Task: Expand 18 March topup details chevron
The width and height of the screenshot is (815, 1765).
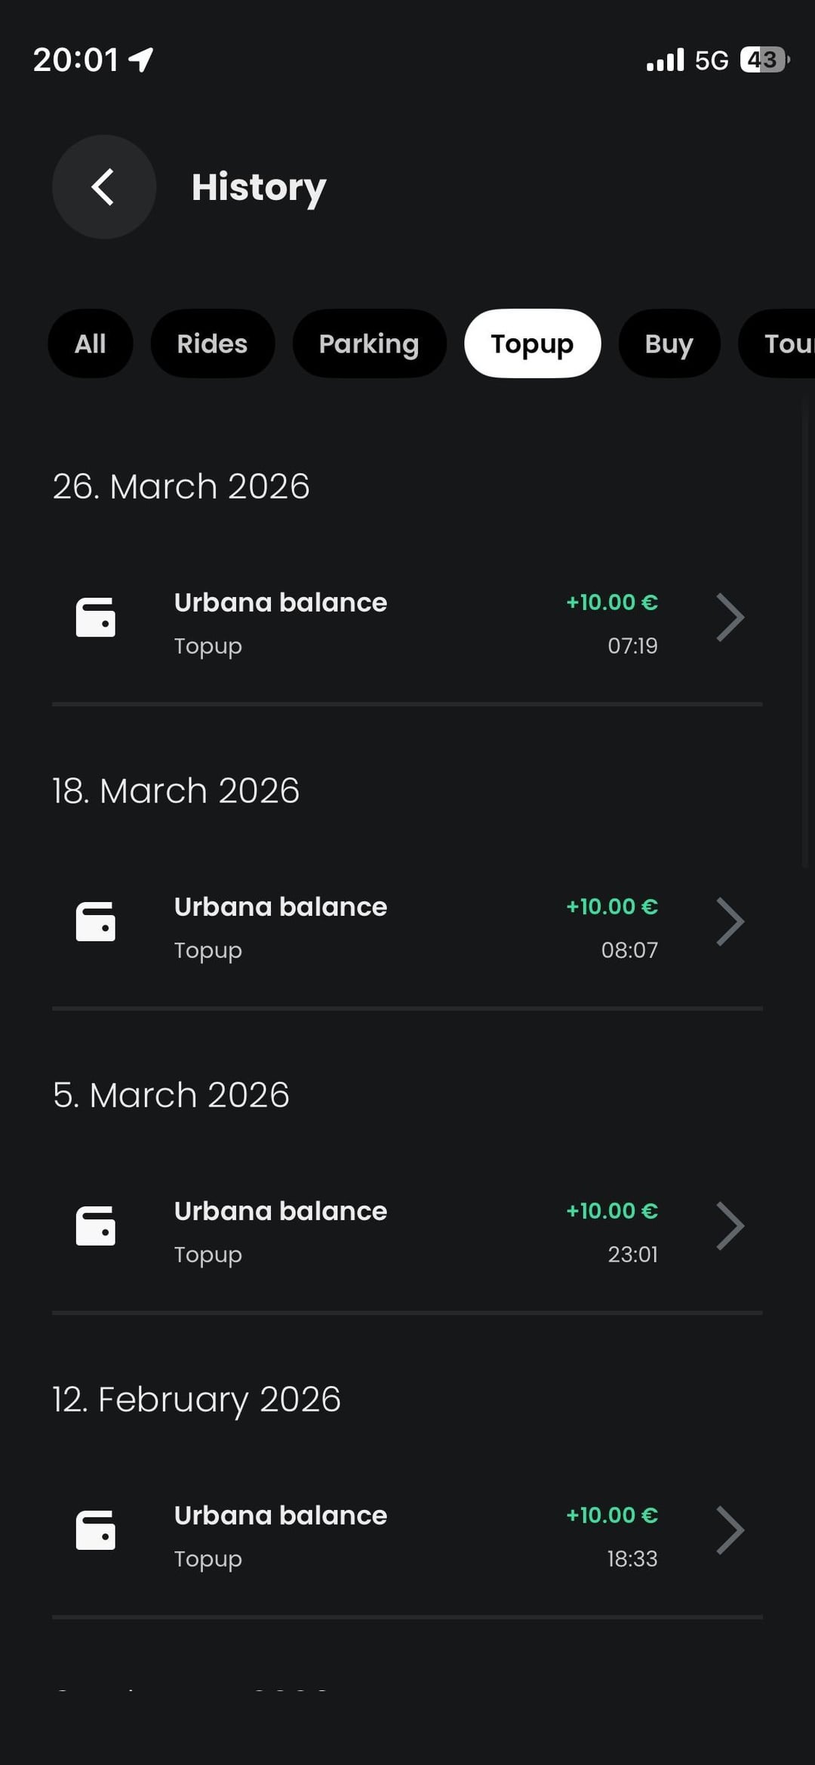Action: coord(730,922)
